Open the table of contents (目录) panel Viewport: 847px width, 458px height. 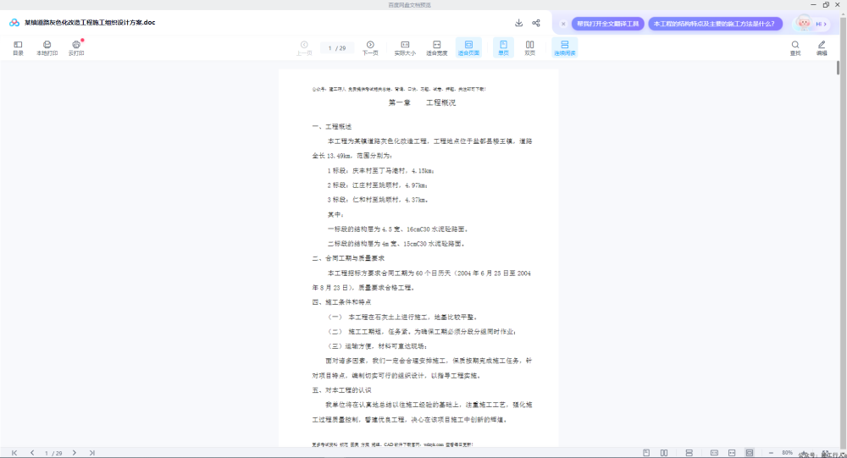coord(18,47)
